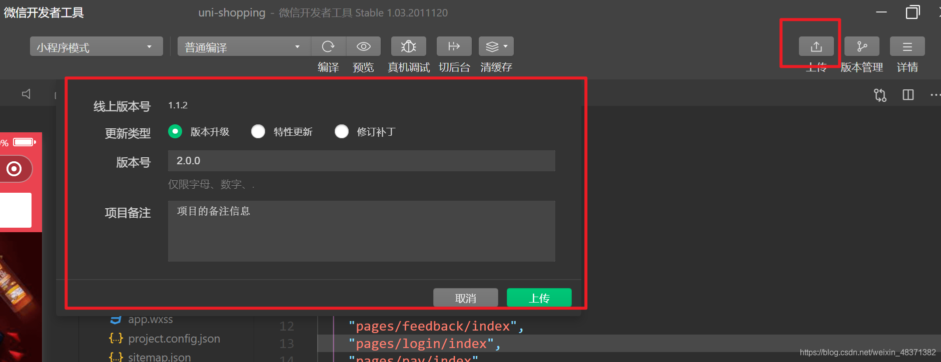
Task: Click line number 12 in gutter
Action: 287,326
